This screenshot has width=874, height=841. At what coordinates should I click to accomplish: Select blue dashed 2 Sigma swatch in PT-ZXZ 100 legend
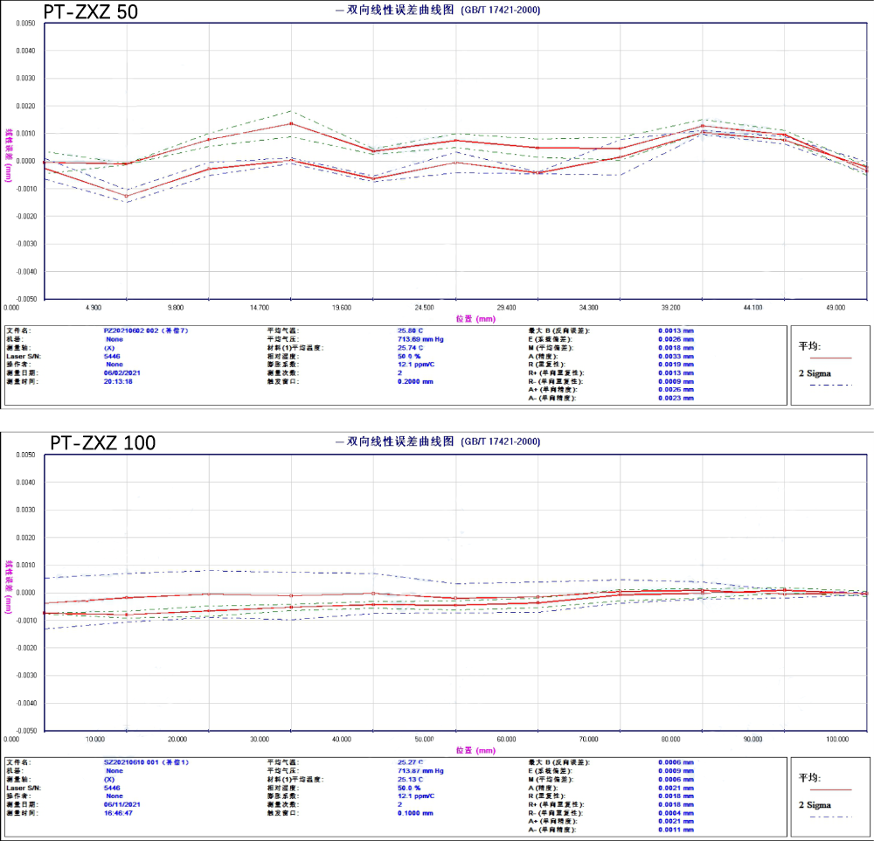click(x=829, y=817)
